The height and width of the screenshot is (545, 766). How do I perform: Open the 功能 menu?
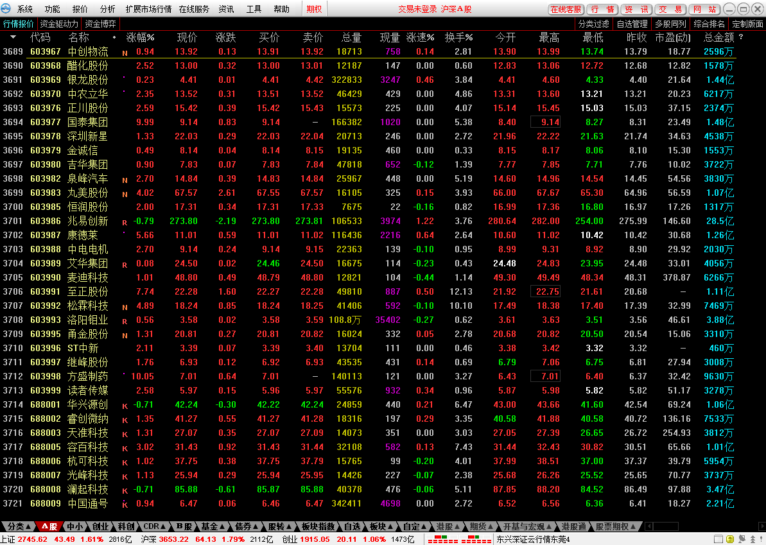[x=52, y=9]
